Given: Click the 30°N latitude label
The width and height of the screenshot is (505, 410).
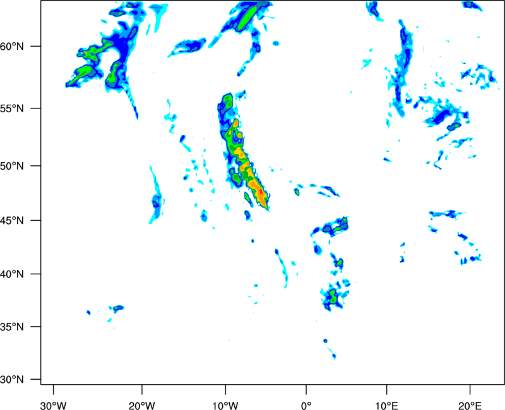Looking at the screenshot, I should pos(12,379).
